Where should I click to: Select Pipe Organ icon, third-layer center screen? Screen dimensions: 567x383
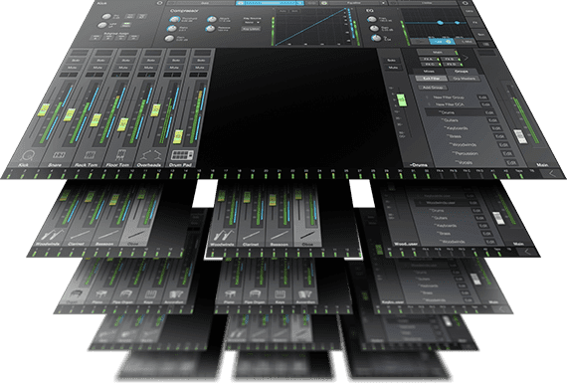[x=255, y=294]
